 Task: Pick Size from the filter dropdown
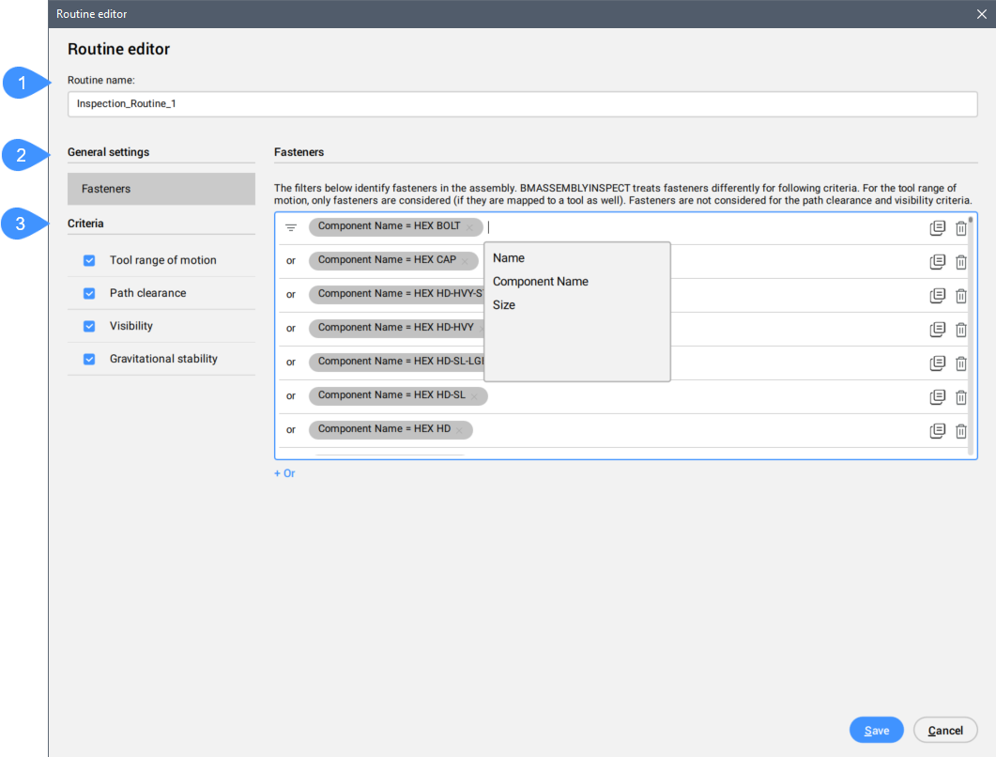pos(504,305)
